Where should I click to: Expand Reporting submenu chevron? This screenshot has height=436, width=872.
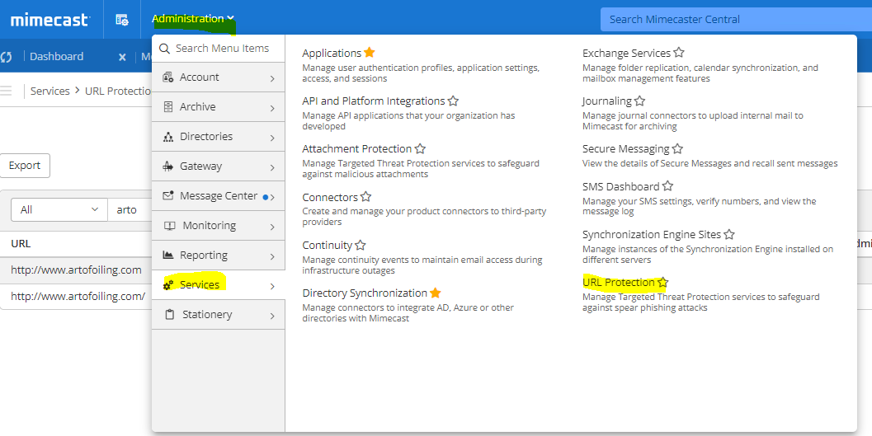tap(272, 256)
